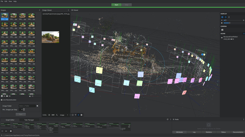The height and width of the screenshot is (137, 245).
Task: Open the Images panel options menu
Action: coord(39,10)
